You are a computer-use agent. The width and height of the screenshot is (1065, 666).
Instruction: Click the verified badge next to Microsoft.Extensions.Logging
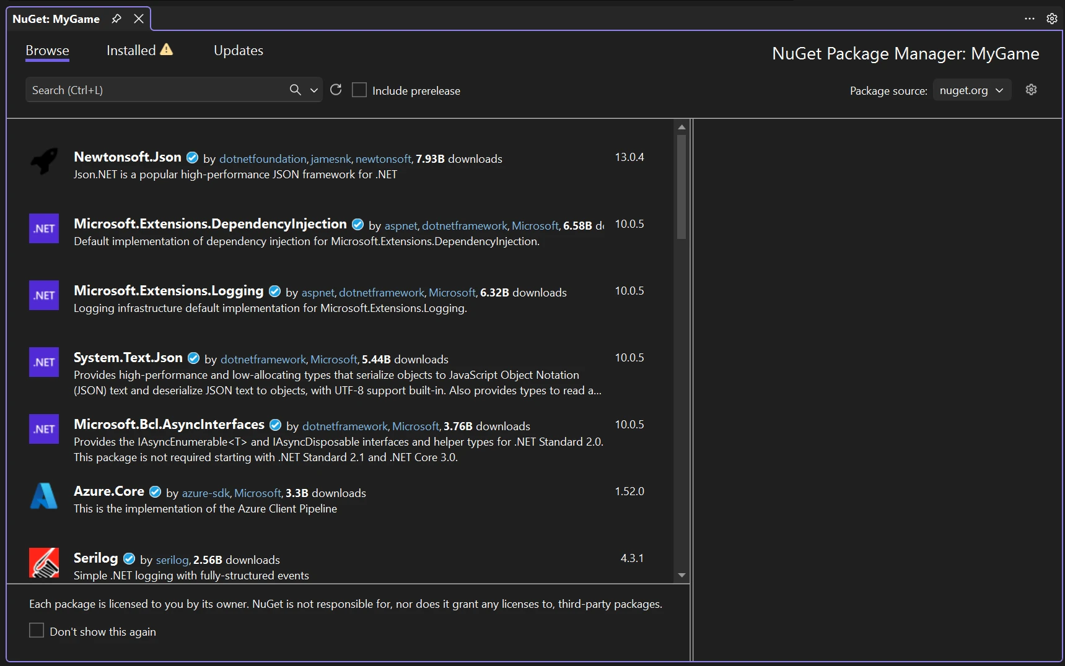click(x=274, y=291)
